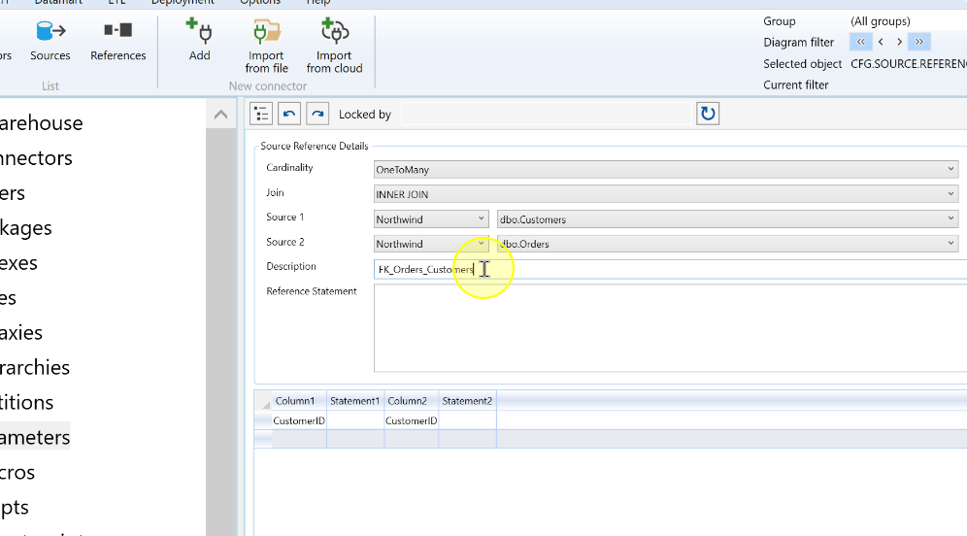The image size is (967, 536).
Task: Open the Sources list
Action: (x=50, y=41)
